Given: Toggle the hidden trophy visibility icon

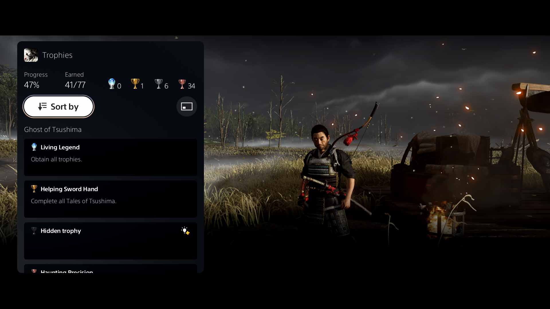Looking at the screenshot, I should tap(185, 231).
